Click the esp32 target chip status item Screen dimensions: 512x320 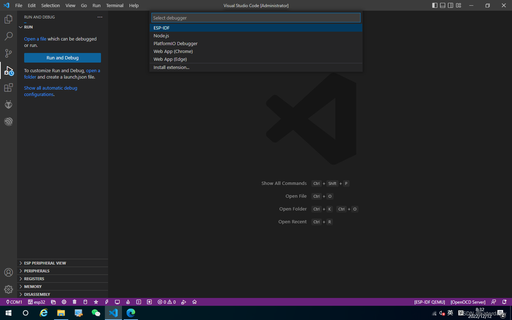click(x=37, y=302)
